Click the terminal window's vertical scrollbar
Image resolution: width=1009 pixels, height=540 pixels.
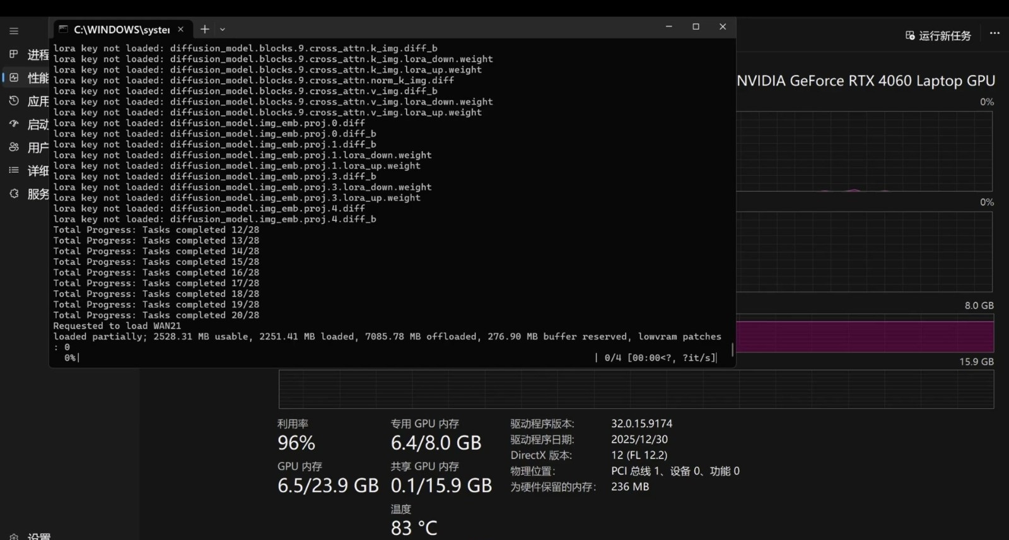732,349
